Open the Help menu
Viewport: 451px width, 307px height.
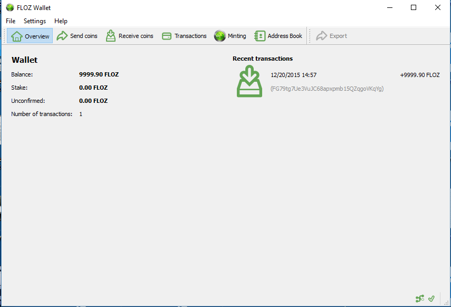[x=61, y=21]
